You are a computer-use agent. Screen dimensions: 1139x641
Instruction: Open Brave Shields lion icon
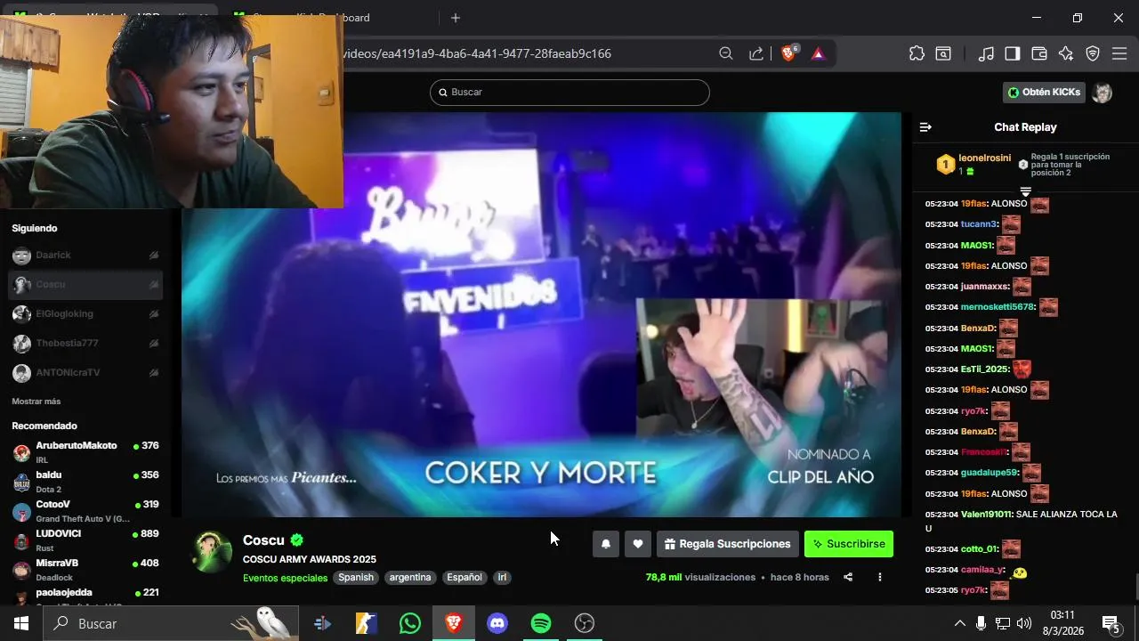point(788,53)
